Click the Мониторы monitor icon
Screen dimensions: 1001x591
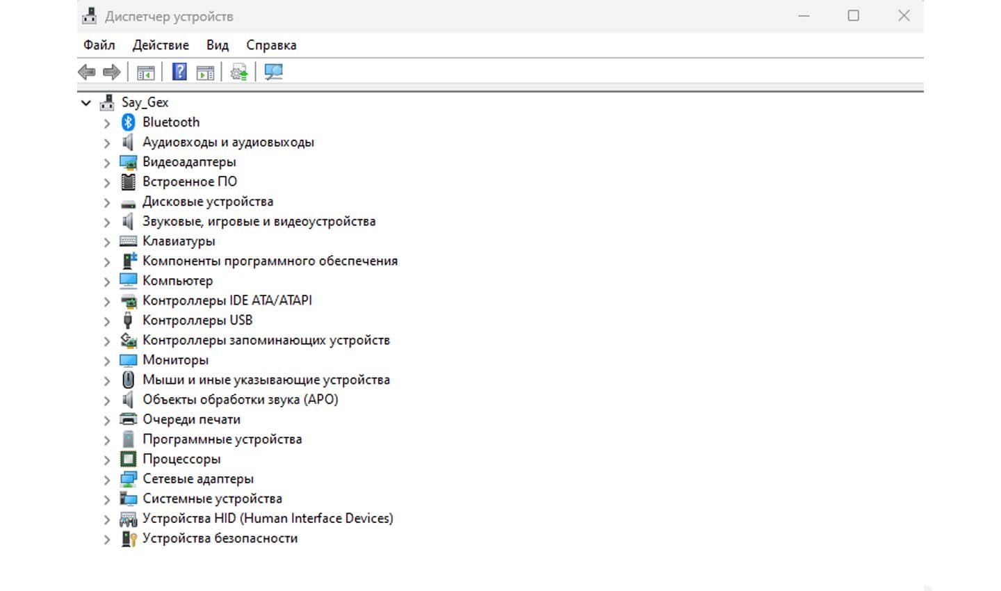pyautogui.click(x=128, y=360)
